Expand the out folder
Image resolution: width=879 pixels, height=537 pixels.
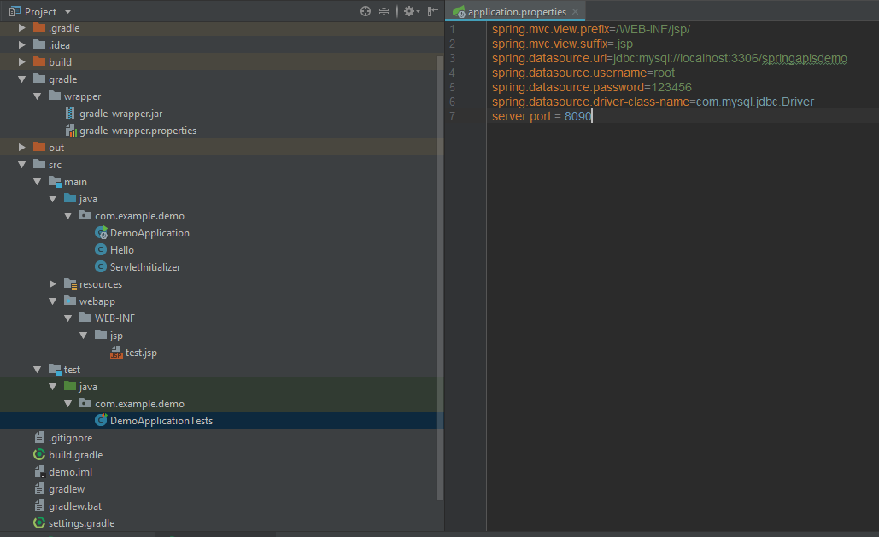pyautogui.click(x=22, y=148)
